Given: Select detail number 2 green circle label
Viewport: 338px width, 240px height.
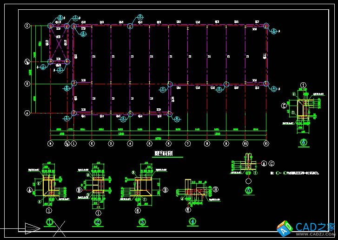Looking at the screenshot, I should [x=98, y=222].
